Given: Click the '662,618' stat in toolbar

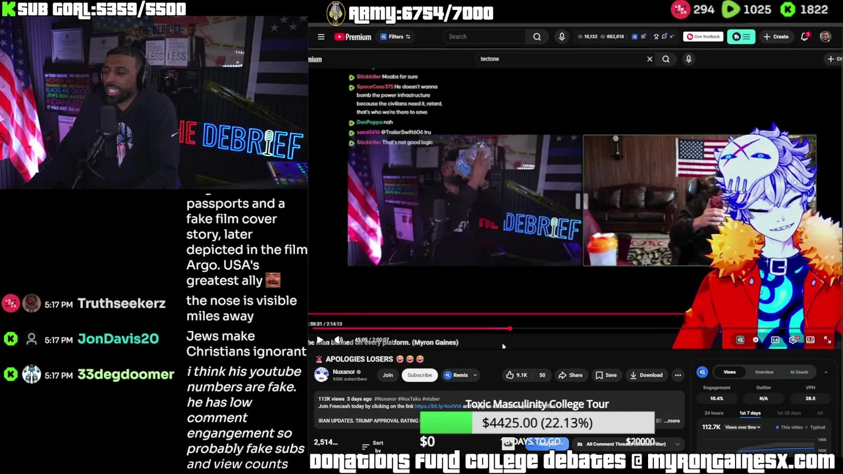Looking at the screenshot, I should 612,37.
